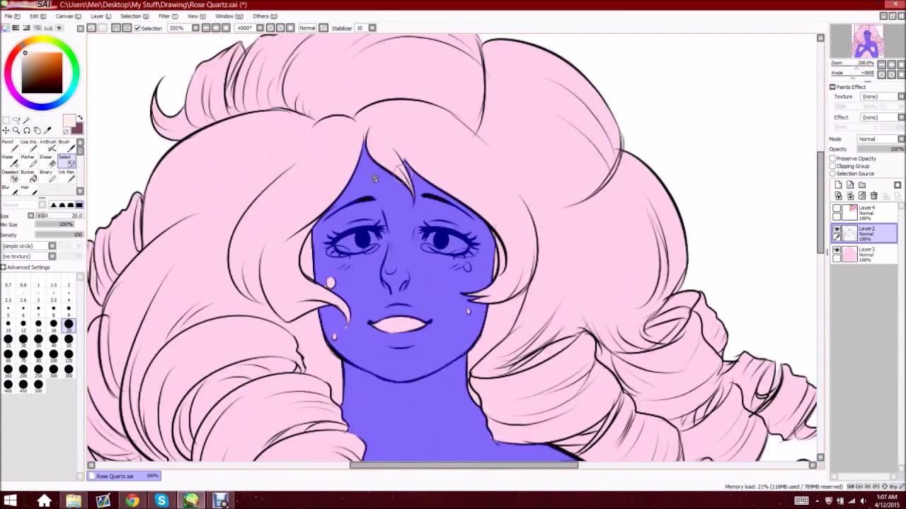Click the zoom-out minus button in toolbar
906x509 pixels.
coord(205,28)
